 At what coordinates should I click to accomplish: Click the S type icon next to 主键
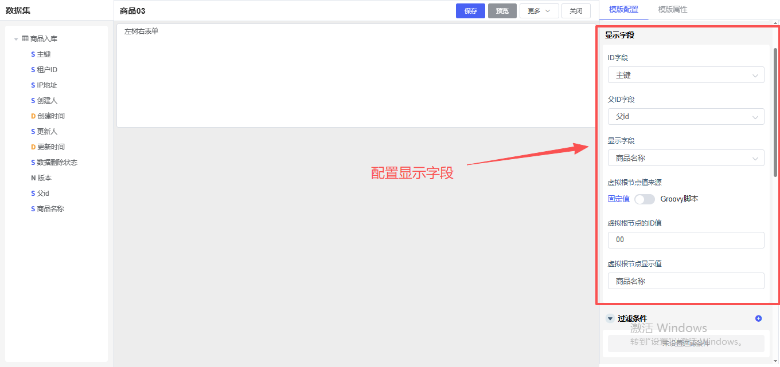(x=33, y=54)
